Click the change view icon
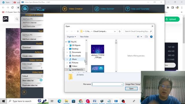The width and height of the screenshot is (185, 104). 138,37
